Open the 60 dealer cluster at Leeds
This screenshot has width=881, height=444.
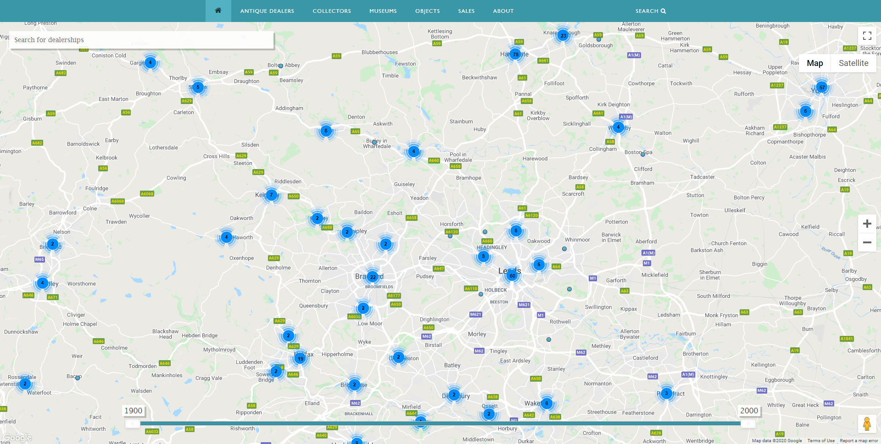512,275
